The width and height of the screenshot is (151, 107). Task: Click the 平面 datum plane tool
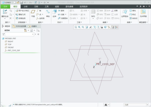tap(33, 13)
